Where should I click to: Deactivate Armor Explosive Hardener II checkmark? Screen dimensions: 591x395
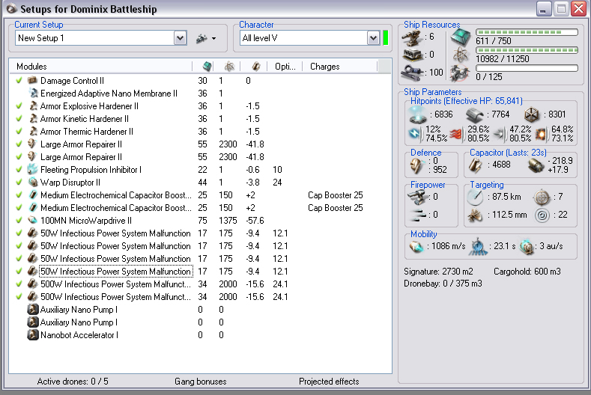click(x=19, y=106)
